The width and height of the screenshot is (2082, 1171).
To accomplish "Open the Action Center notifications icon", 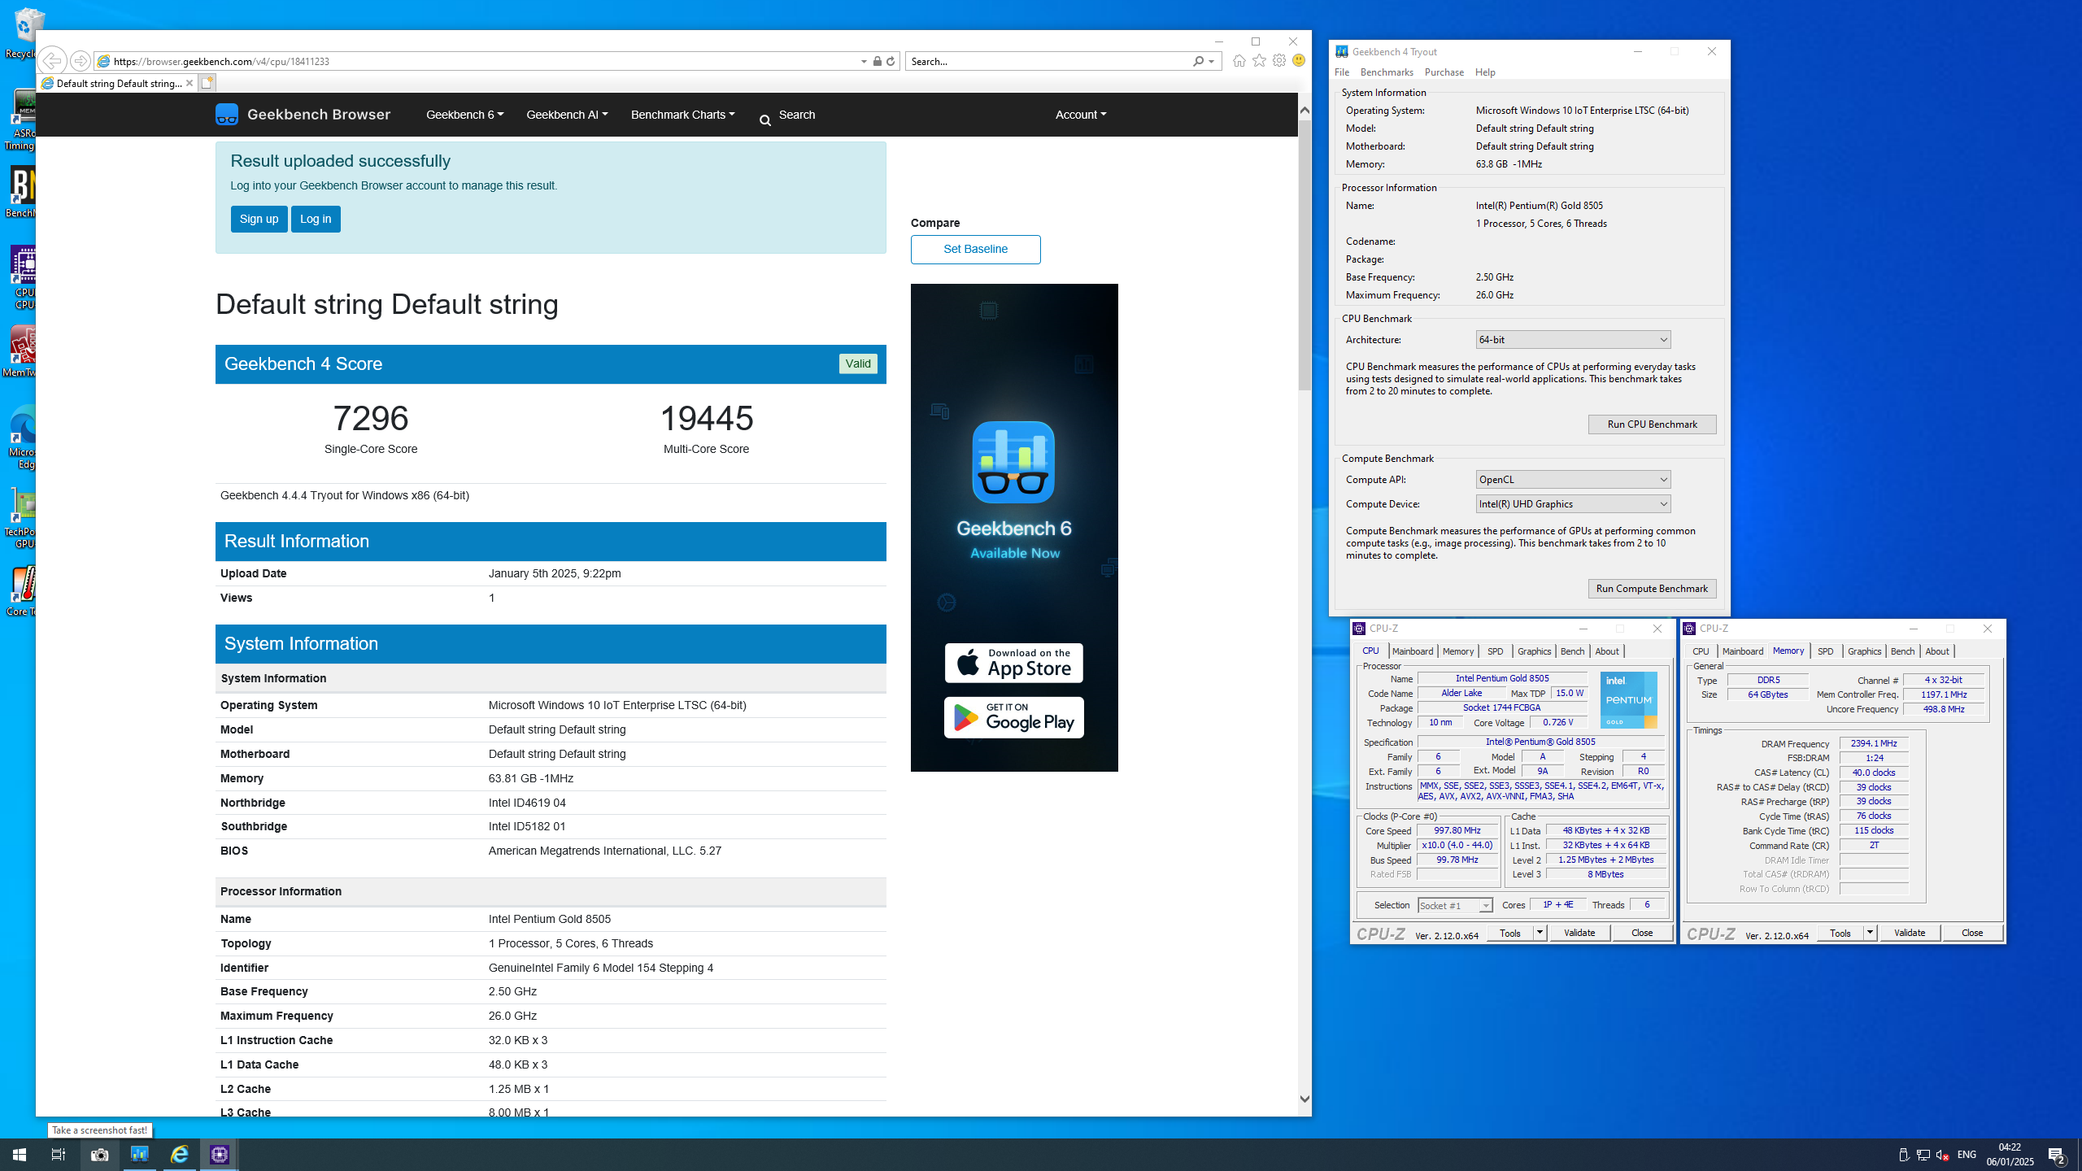I will click(2057, 1155).
